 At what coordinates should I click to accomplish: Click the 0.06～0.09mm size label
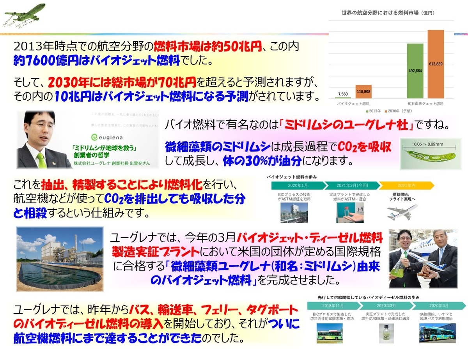click(429, 144)
